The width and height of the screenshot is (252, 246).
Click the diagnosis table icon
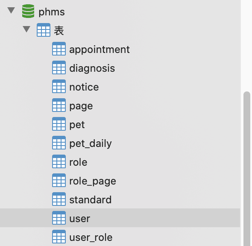pyautogui.click(x=59, y=67)
